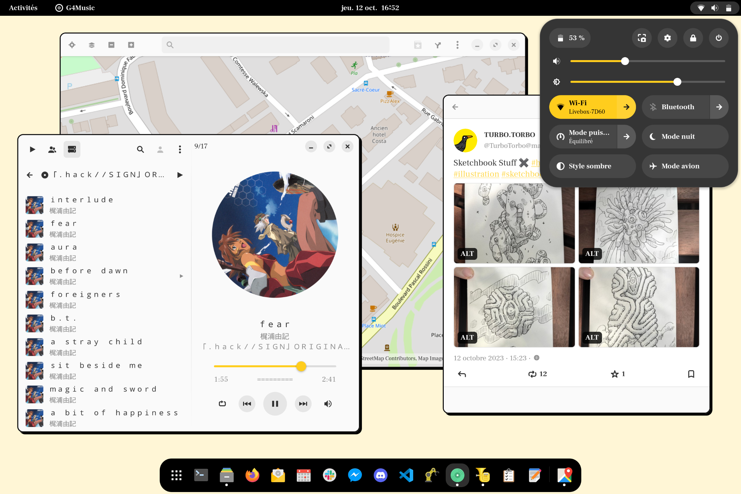The width and height of the screenshot is (741, 494).
Task: Skip to the next track
Action: [303, 404]
